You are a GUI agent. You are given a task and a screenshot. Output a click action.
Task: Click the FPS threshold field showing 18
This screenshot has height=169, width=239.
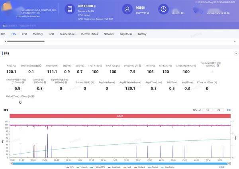(207, 110)
